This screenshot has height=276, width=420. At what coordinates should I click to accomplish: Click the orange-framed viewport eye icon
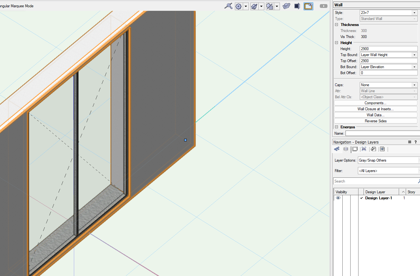point(308,6)
